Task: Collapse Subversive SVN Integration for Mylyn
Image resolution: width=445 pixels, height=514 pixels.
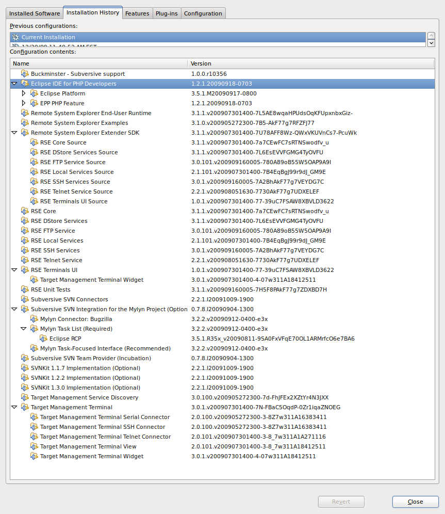Action: tap(14, 309)
